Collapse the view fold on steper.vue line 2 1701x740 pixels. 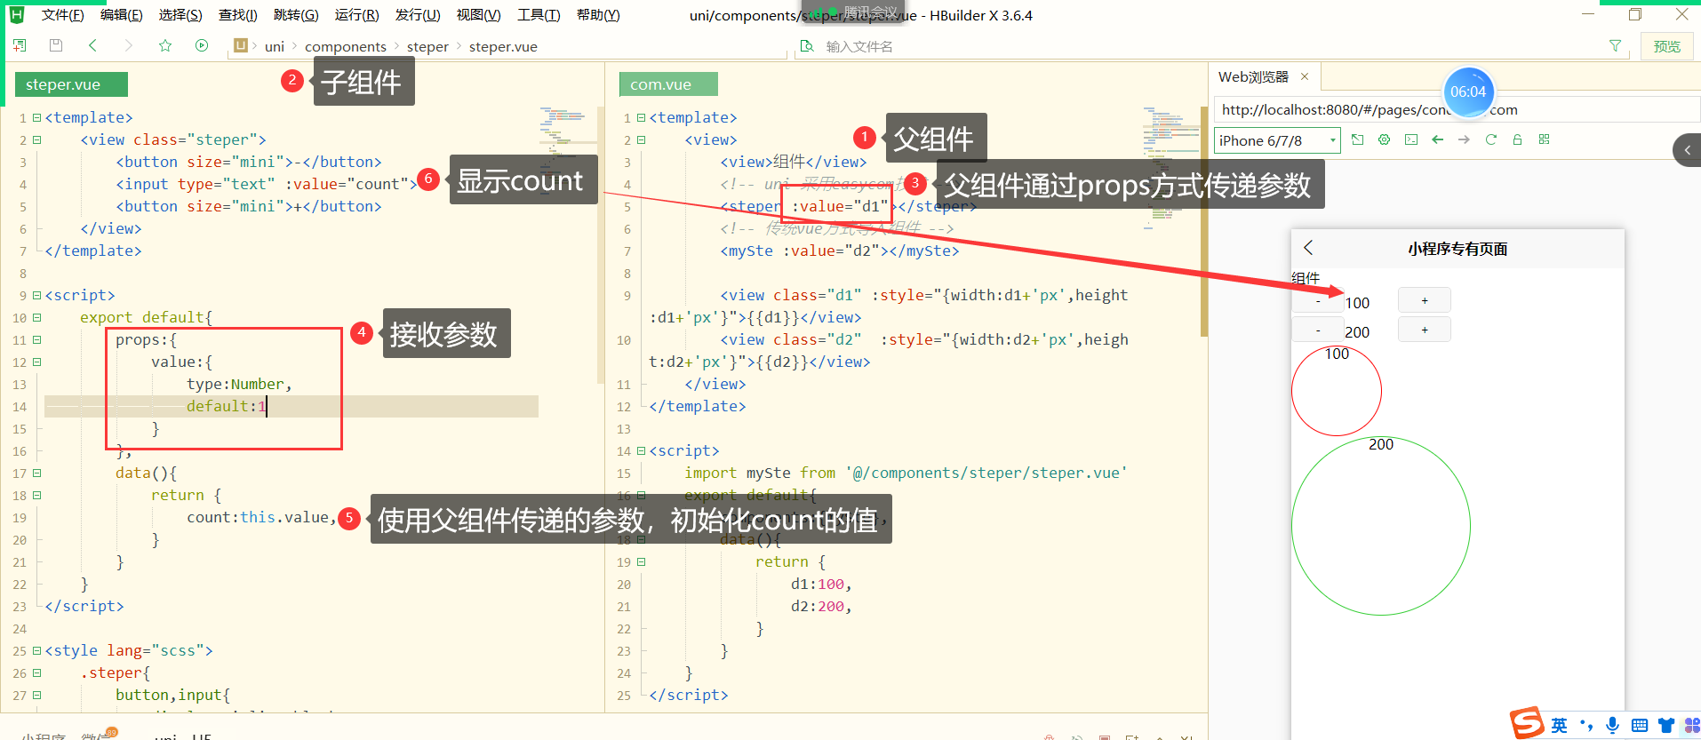(36, 139)
